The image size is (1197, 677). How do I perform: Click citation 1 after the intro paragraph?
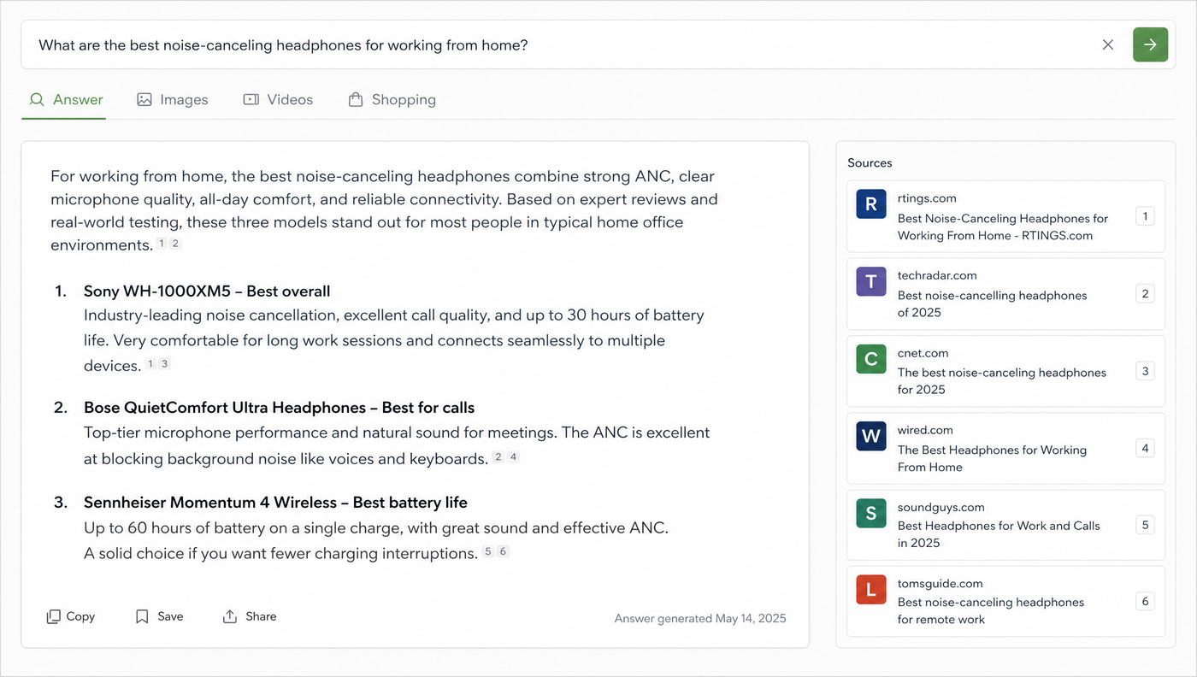tap(162, 244)
